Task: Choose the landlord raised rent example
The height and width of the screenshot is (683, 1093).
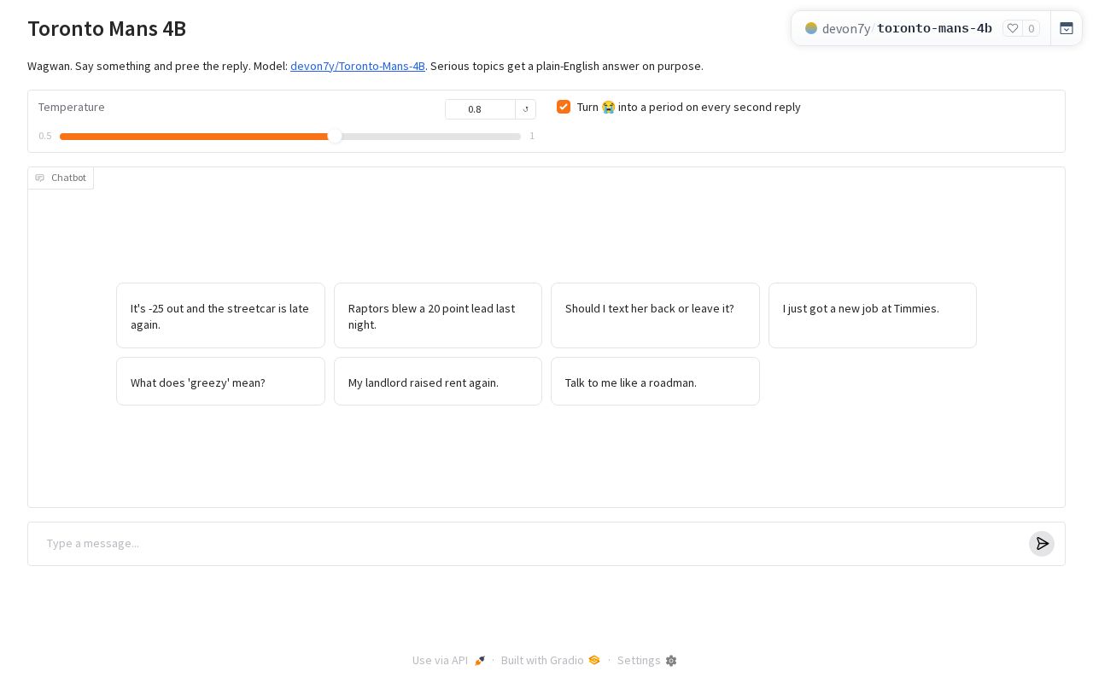Action: click(438, 382)
